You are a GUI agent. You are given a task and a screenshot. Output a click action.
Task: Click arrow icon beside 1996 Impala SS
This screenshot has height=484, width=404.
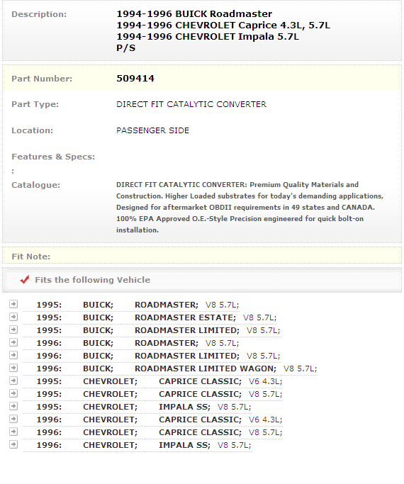pyautogui.click(x=13, y=444)
